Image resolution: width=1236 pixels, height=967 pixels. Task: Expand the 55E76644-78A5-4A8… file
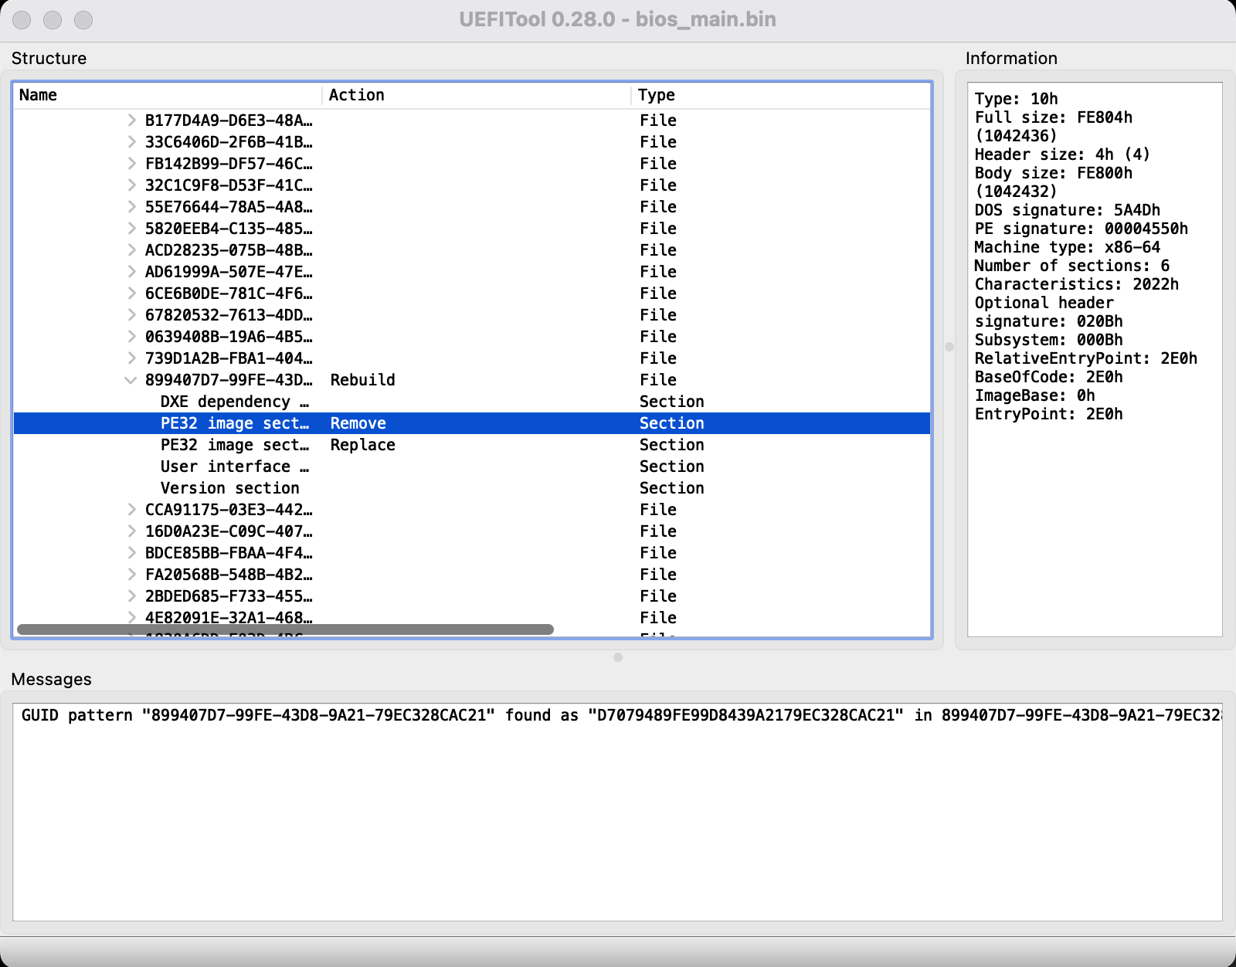(132, 207)
